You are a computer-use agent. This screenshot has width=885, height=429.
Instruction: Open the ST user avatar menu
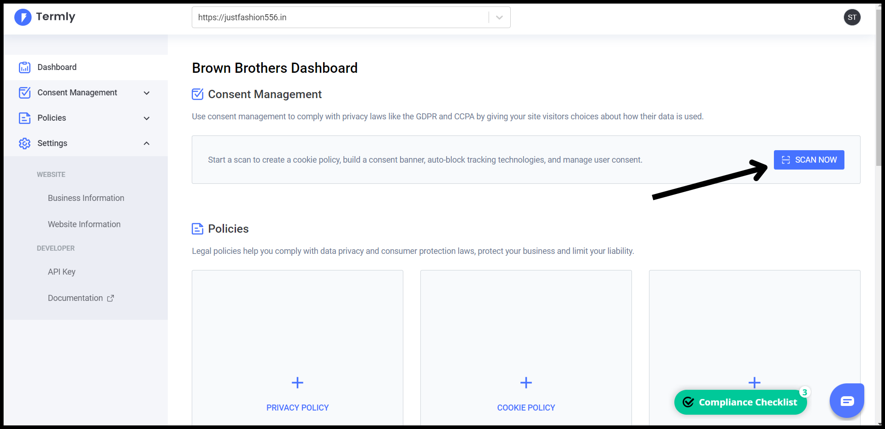tap(852, 18)
